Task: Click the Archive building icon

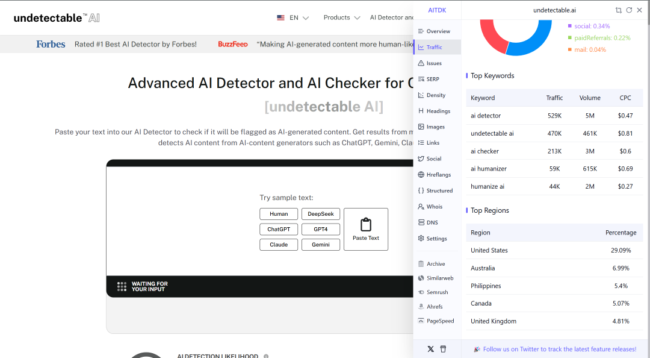Action: (x=421, y=264)
